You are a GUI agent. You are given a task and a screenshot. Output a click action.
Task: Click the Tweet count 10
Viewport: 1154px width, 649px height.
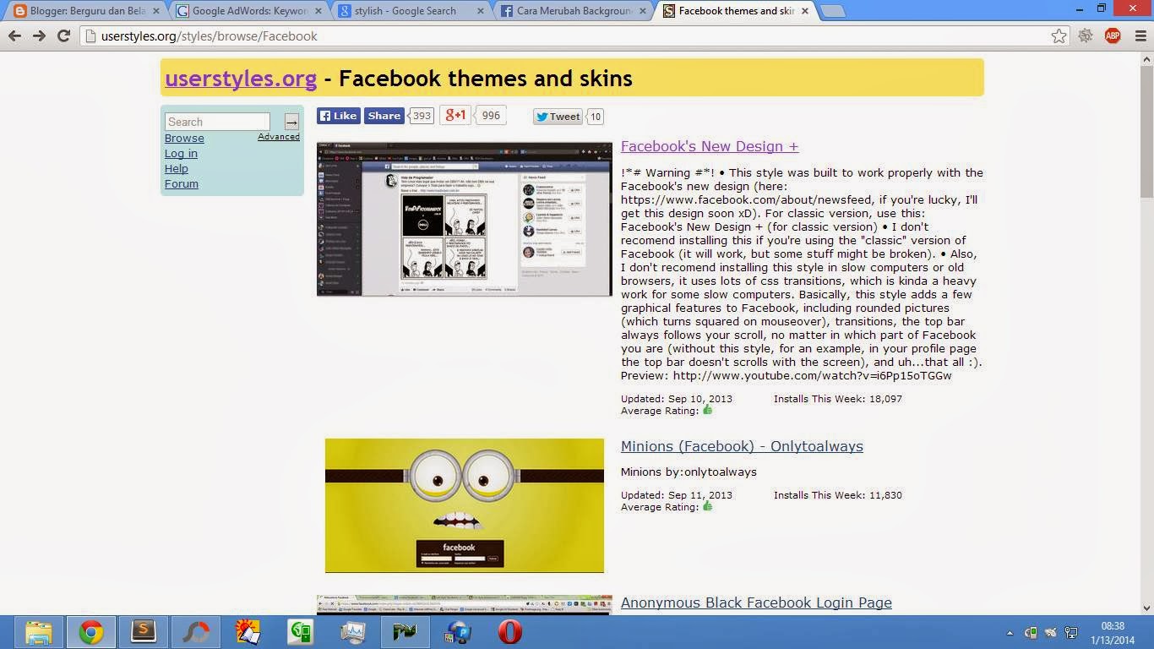click(596, 117)
